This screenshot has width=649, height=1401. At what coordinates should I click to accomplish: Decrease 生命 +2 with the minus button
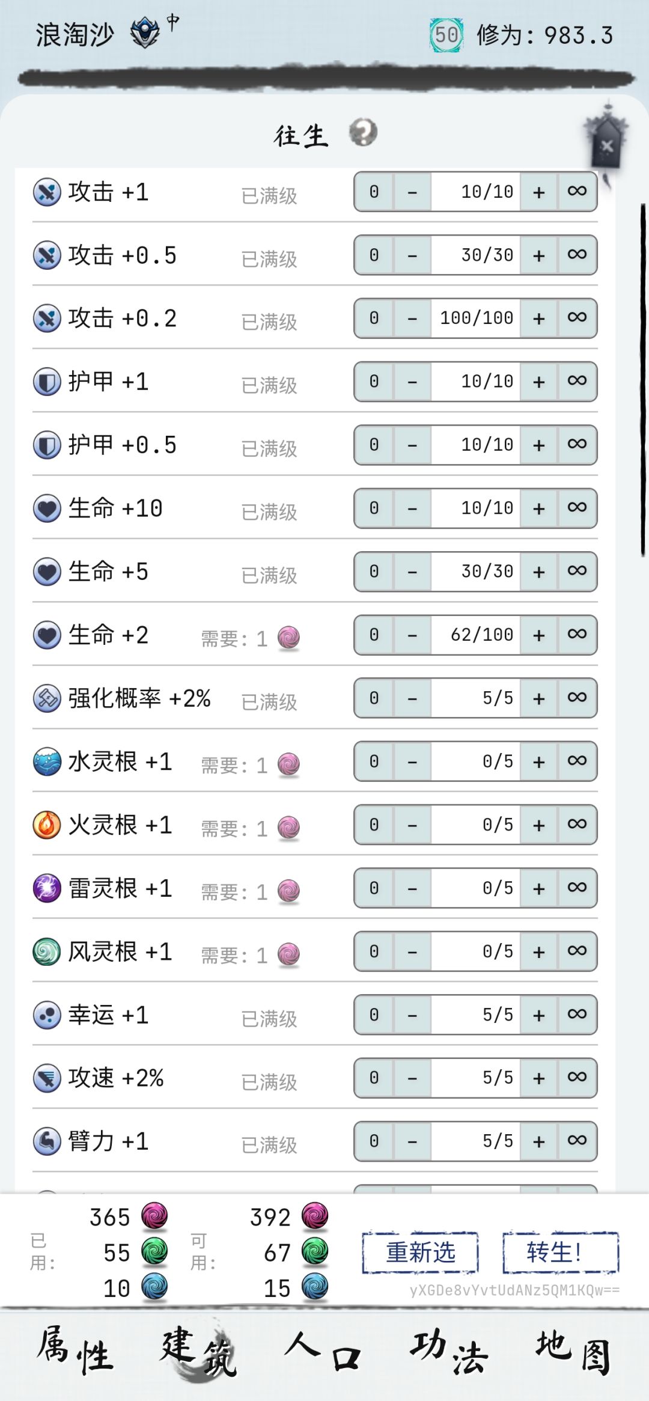pos(412,635)
